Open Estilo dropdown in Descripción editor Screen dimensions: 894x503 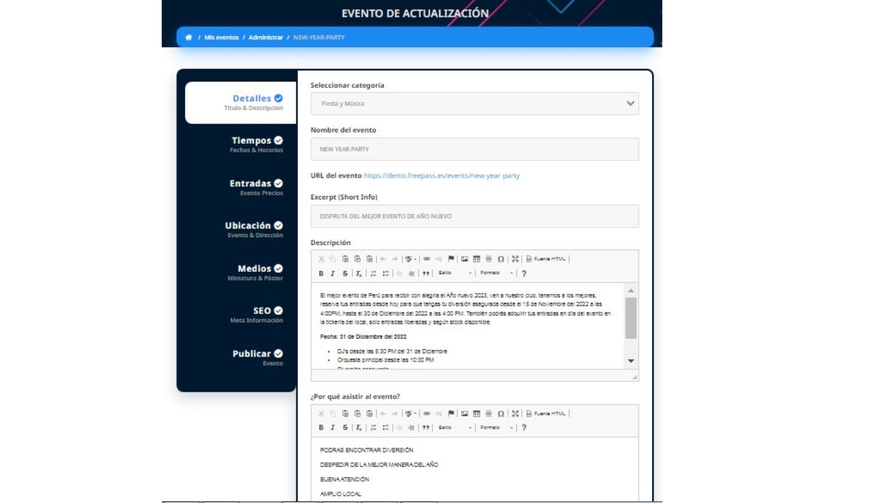pos(455,273)
